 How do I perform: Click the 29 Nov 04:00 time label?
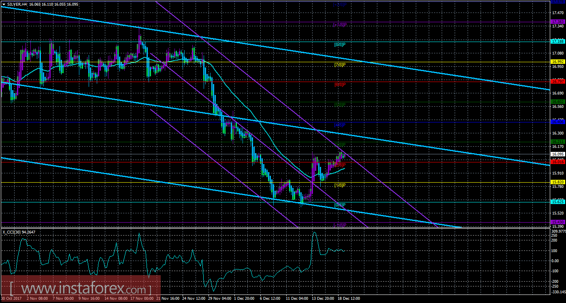pos(219,299)
